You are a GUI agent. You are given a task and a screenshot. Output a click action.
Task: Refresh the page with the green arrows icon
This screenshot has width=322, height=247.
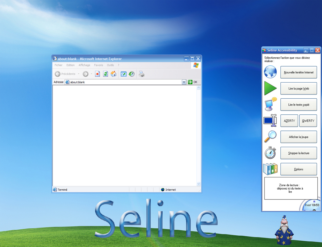coord(106,74)
